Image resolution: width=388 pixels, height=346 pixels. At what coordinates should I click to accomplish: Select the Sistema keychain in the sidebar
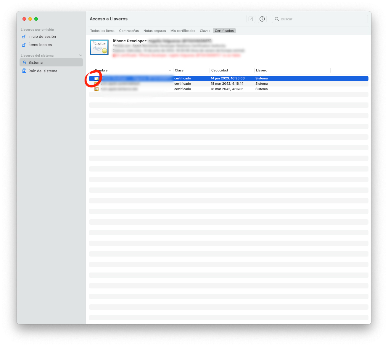(36, 62)
